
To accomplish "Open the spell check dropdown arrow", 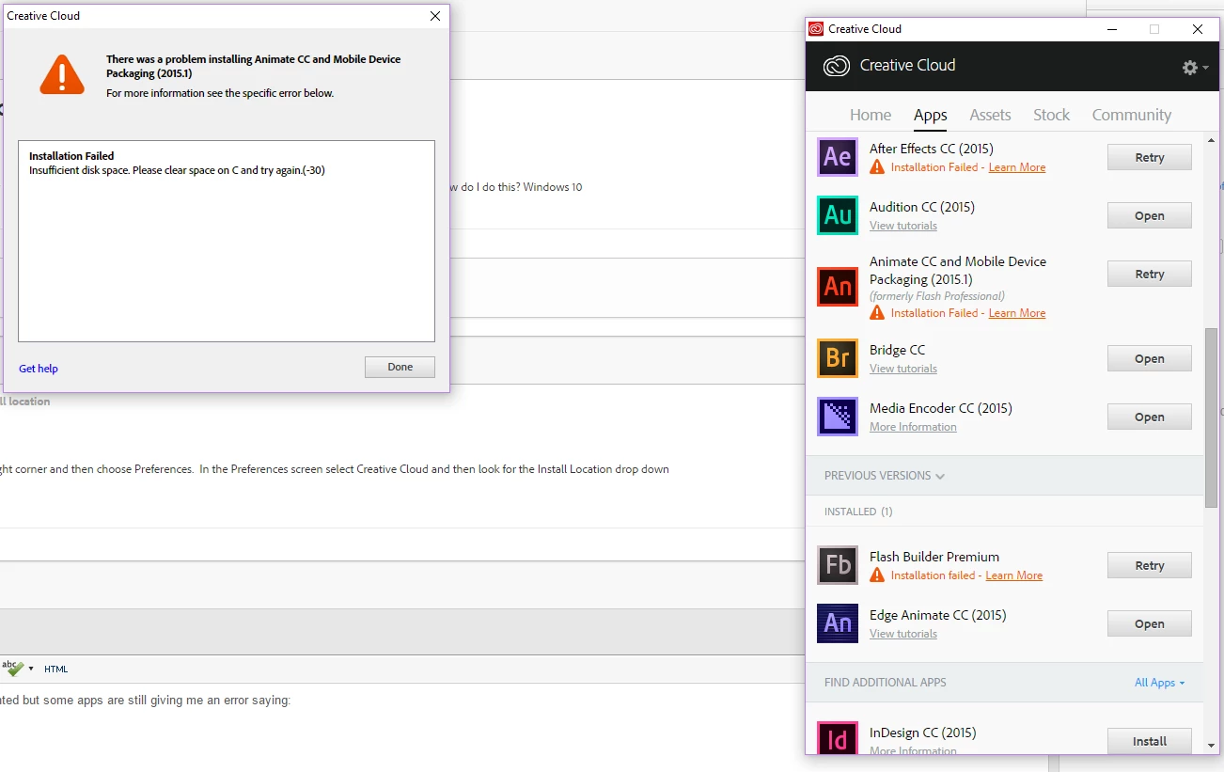I will (31, 670).
